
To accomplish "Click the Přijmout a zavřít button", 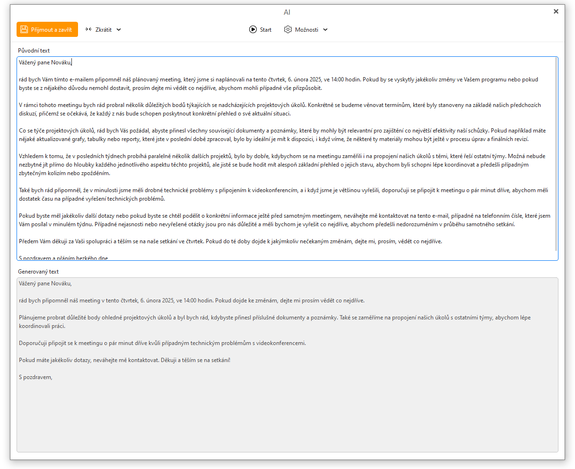I will click(47, 29).
